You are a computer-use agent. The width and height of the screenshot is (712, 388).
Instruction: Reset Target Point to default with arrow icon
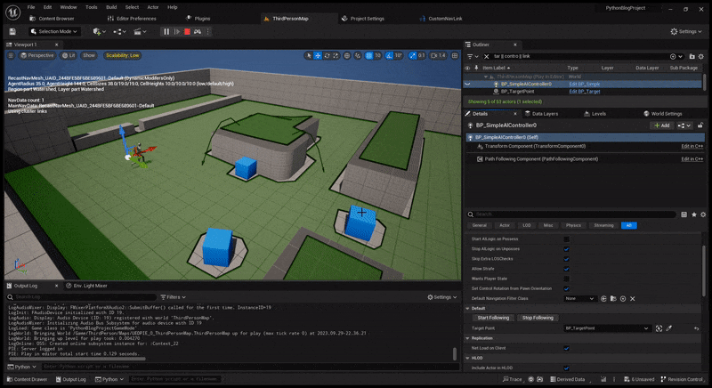(x=696, y=328)
